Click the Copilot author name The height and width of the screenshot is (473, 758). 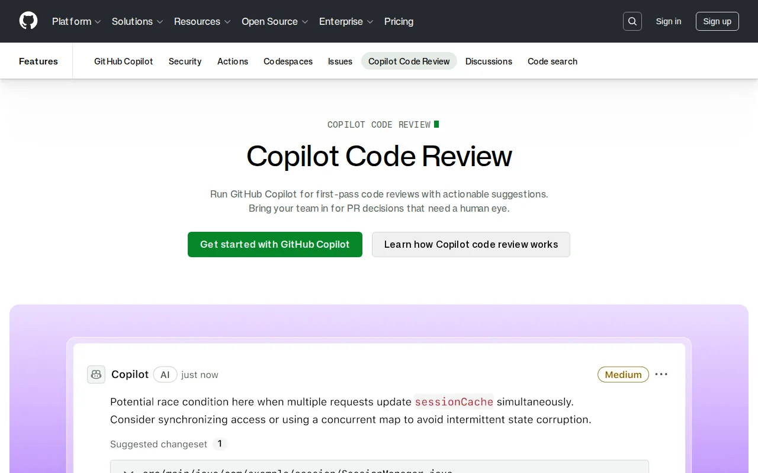click(130, 374)
